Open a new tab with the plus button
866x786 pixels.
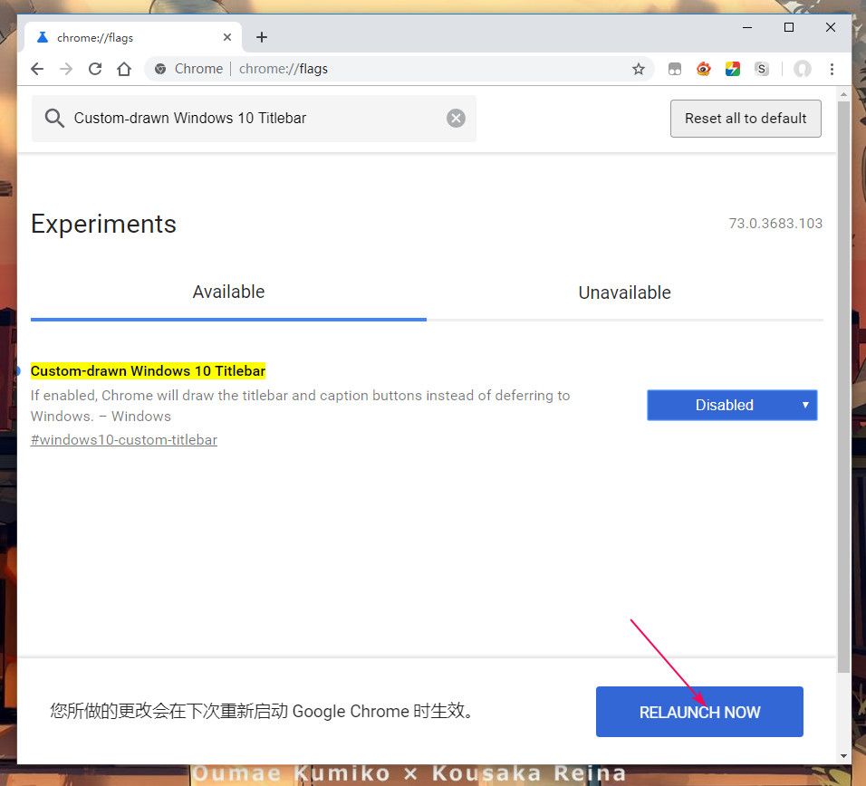(x=262, y=37)
